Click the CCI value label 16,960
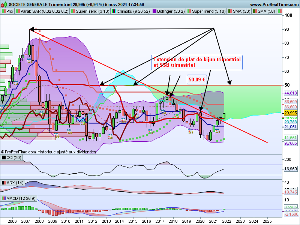Viewport: 300px width, 225px height. point(290,169)
